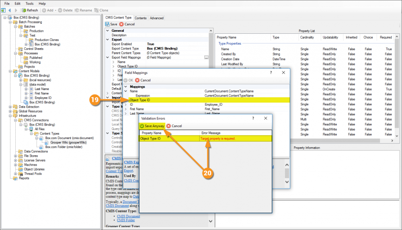Open the CMIS Folder help link
This screenshot has height=230, width=402.
126,220
